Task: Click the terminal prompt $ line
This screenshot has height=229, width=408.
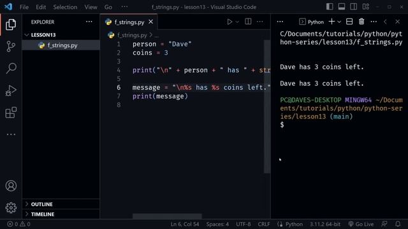Action: [x=282, y=125]
